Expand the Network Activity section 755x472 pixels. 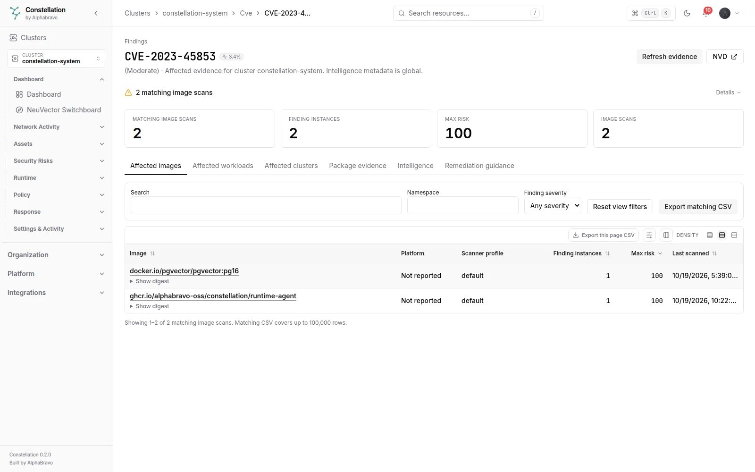coord(59,127)
